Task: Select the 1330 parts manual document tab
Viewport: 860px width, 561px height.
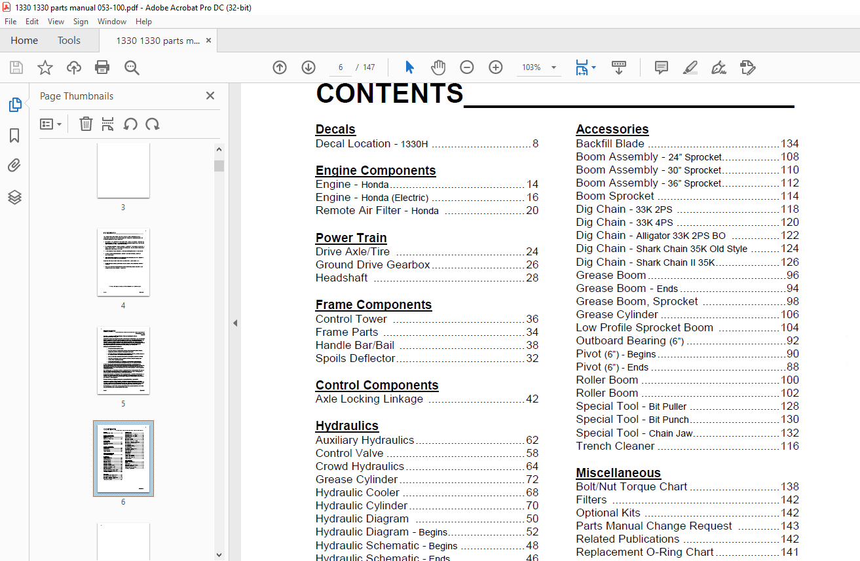Action: click(x=158, y=41)
